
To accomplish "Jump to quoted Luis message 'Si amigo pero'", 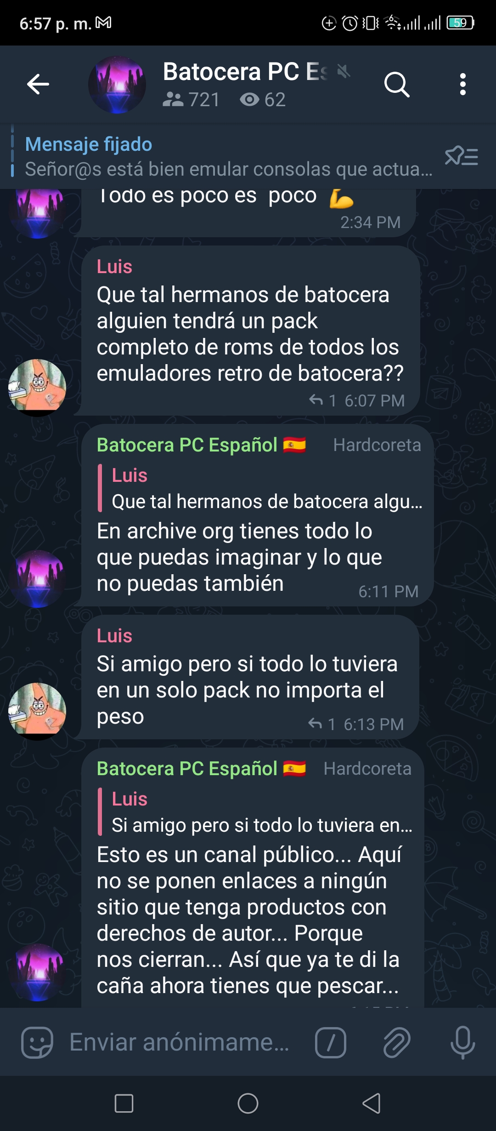I will coord(256,812).
